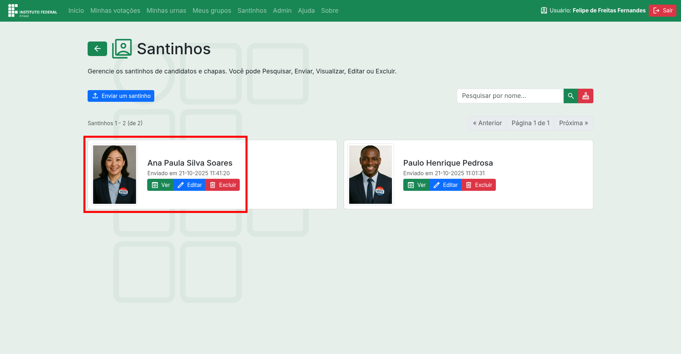Go to Minhas urnas in navbar

[166, 11]
